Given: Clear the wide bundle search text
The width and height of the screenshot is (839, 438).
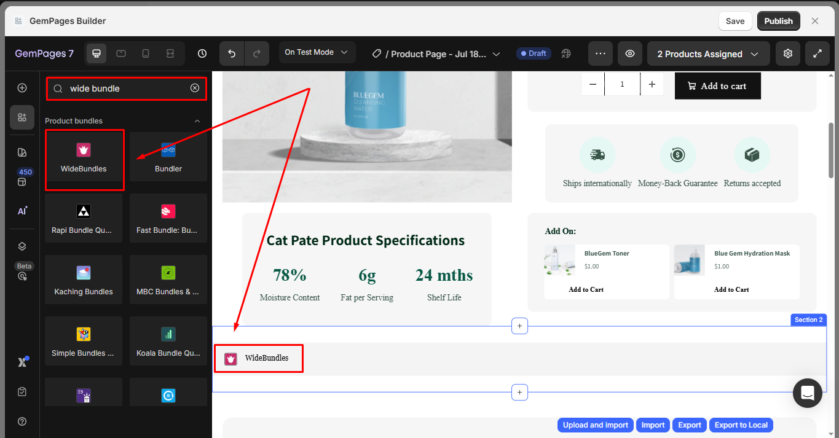Looking at the screenshot, I should (x=195, y=88).
